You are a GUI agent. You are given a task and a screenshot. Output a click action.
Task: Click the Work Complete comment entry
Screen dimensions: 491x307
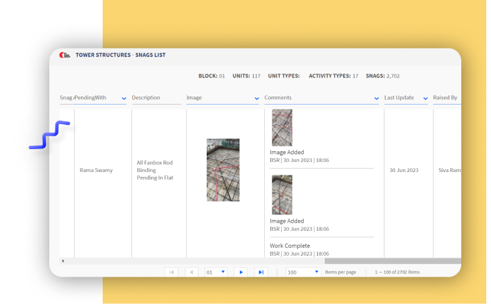point(290,246)
